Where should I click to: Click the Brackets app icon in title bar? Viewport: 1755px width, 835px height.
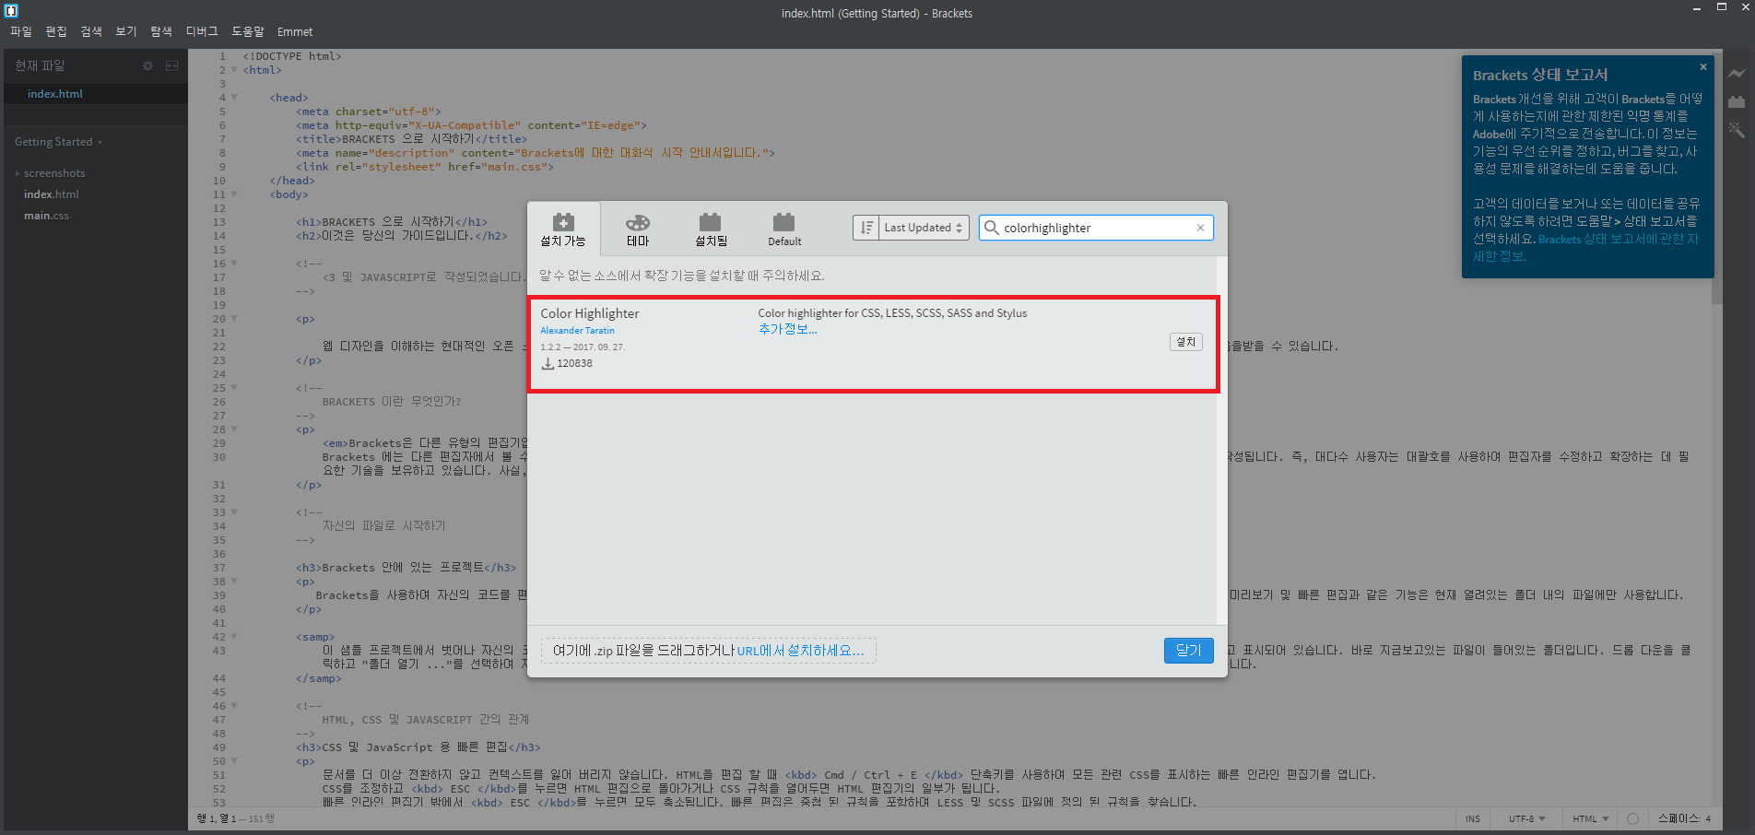click(11, 11)
